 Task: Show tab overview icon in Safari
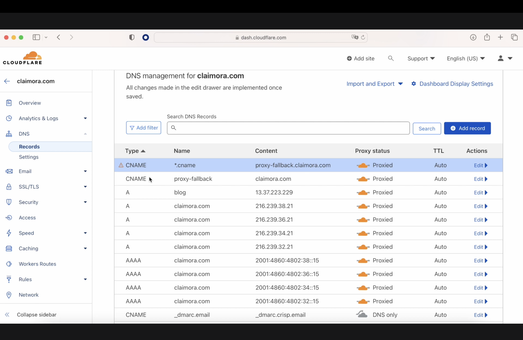point(514,37)
